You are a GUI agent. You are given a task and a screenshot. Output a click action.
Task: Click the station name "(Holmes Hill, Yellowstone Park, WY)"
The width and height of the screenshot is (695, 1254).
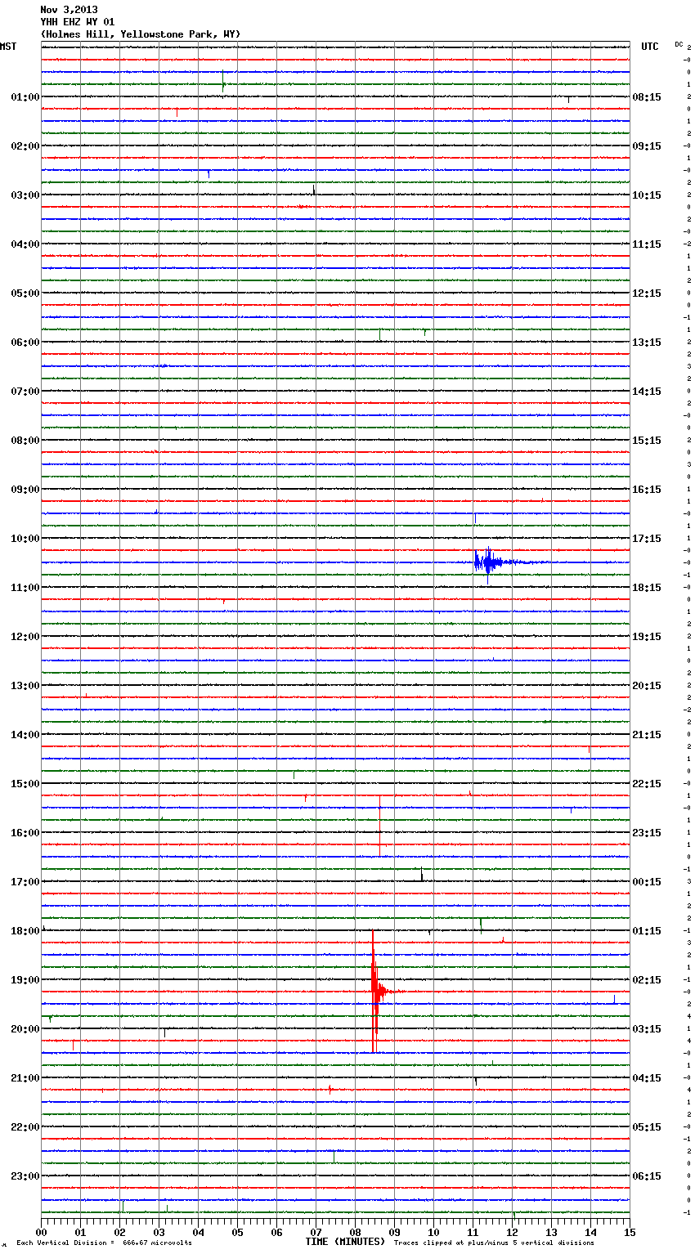[141, 34]
